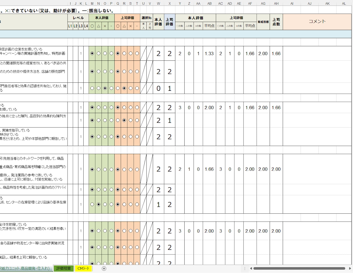Viewport: 353px width, 273px height.
Task: Select 本人評価 △ radio in the キャンペーン等 row
Action: 99,54
